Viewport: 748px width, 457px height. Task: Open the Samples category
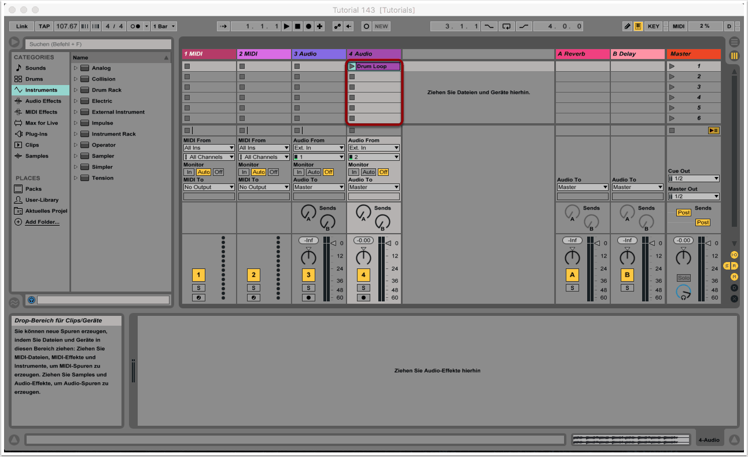point(36,156)
